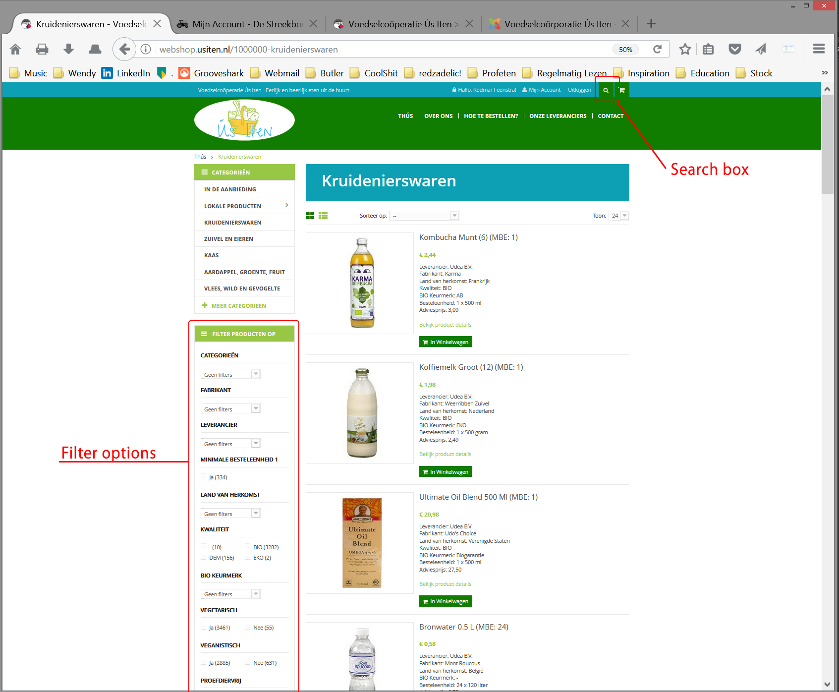The image size is (839, 692).
Task: Open the Hoe te bestellen? menu item
Action: (x=491, y=116)
